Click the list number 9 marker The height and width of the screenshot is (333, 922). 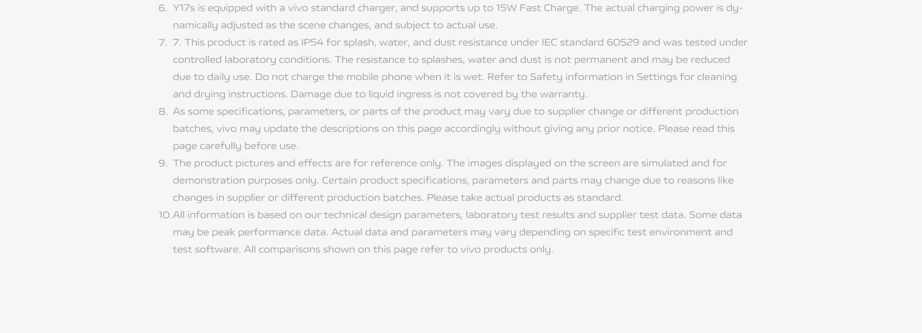click(163, 163)
